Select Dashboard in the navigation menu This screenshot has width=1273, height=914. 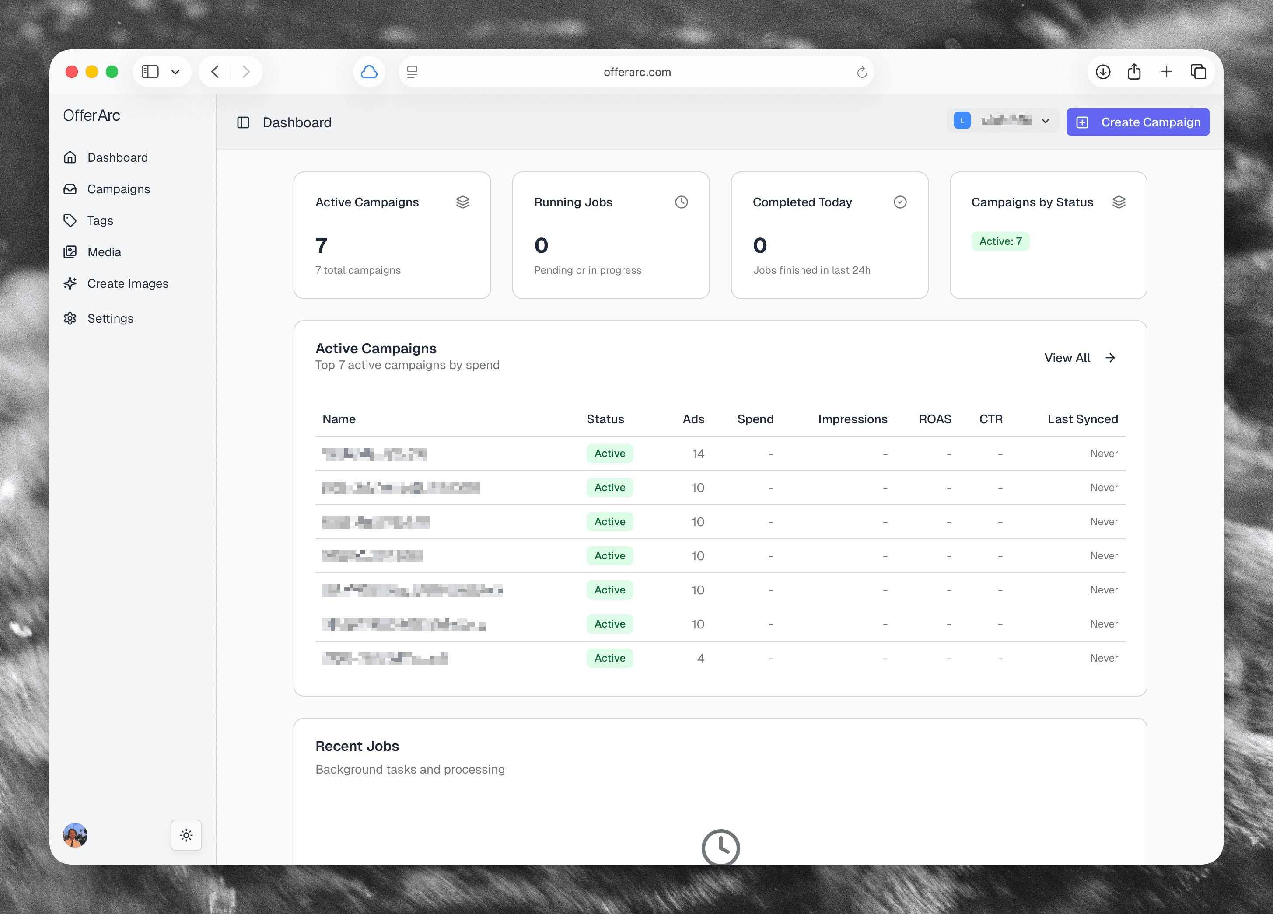(117, 158)
